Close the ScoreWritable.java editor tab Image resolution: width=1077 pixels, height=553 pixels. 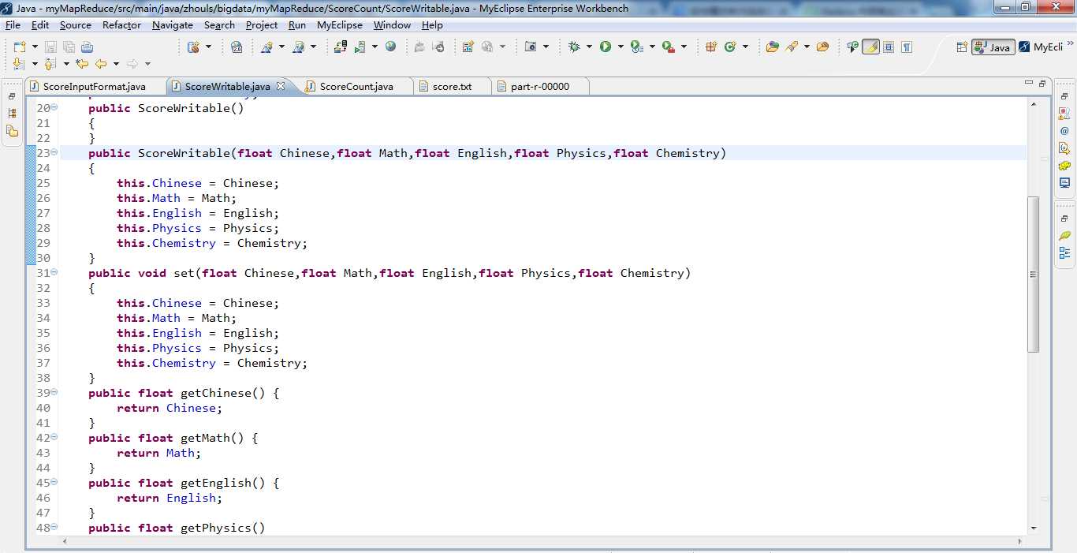[280, 86]
